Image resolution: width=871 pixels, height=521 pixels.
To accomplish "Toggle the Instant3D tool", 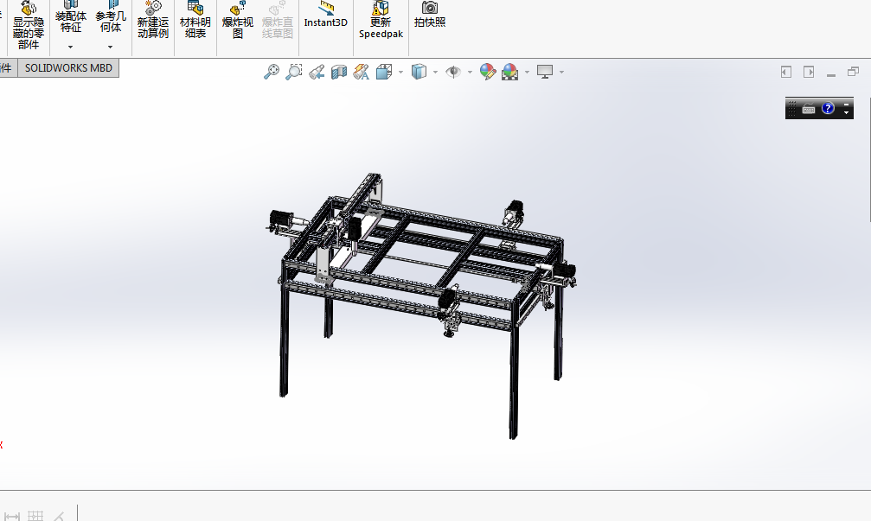I will click(x=325, y=16).
